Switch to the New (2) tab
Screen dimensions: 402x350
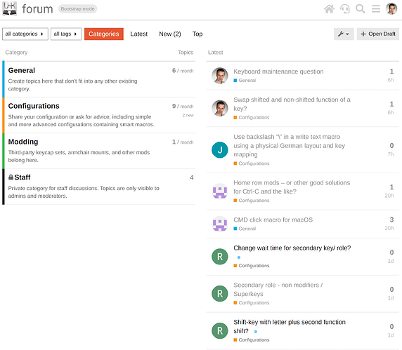169,34
